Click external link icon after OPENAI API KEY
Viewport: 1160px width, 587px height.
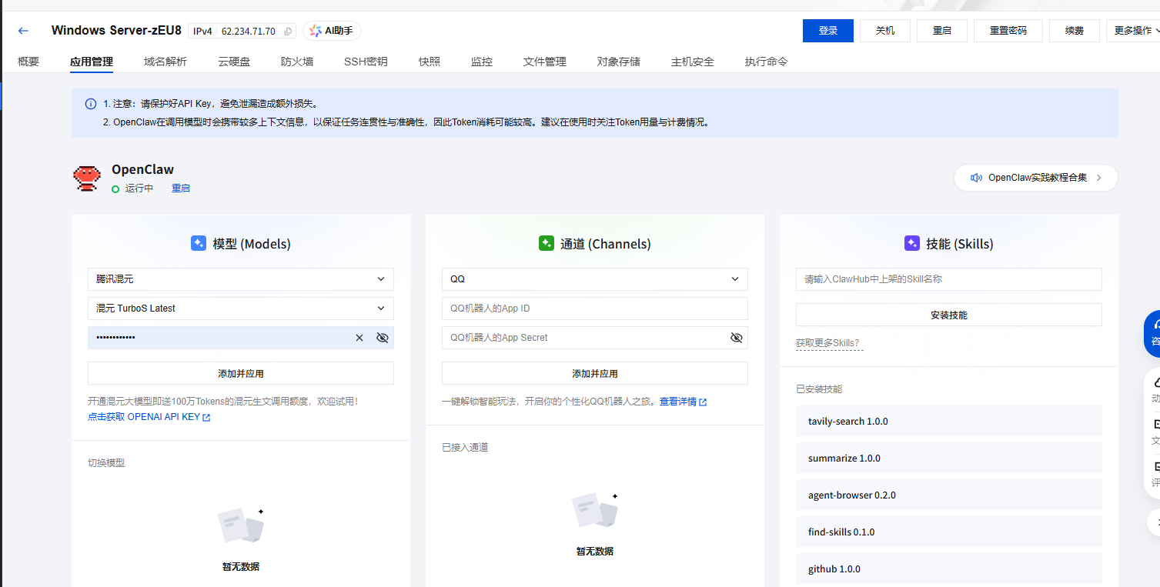[x=206, y=417]
